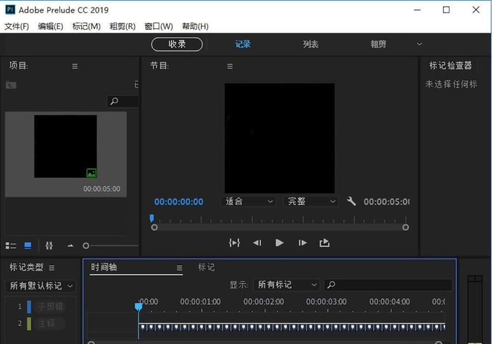Click the project clip duration 00:00:05:00
Image resolution: width=492 pixels, height=344 pixels.
(102, 189)
